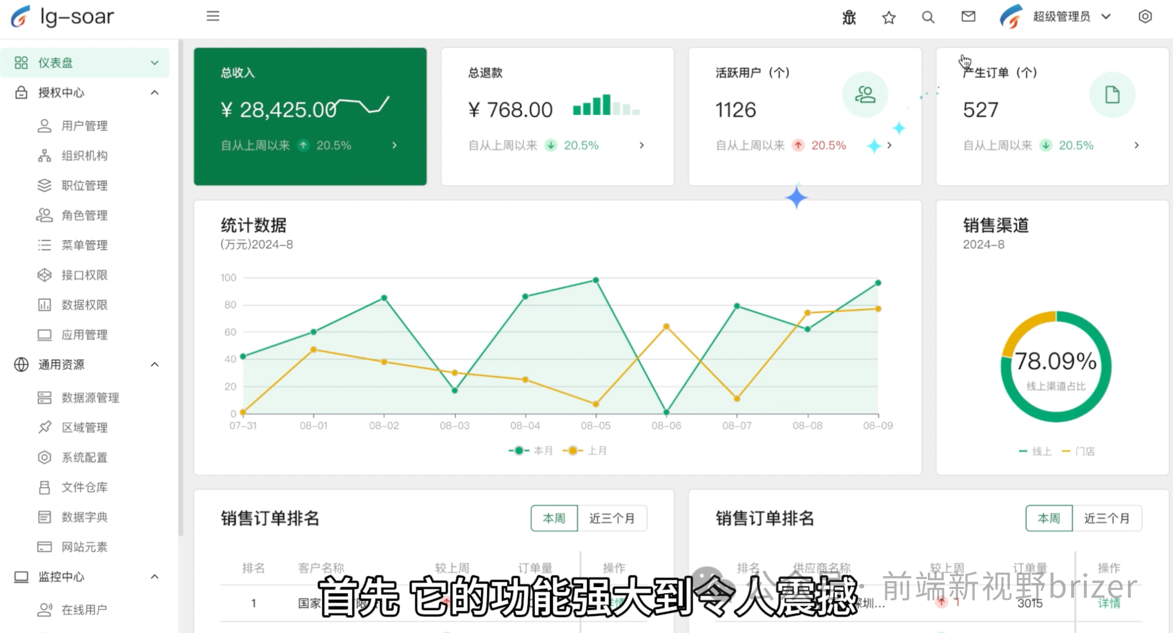Open the hexagon settings icon

[x=1145, y=17]
